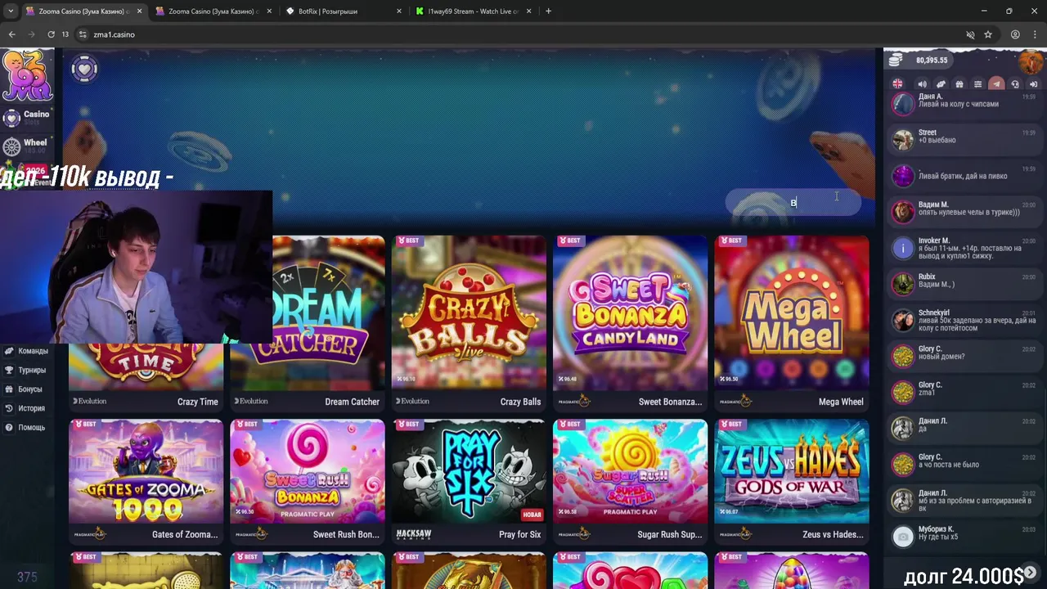Image resolution: width=1047 pixels, height=589 pixels.
Task: Click chat message 'zma1'
Action: pyautogui.click(x=927, y=393)
